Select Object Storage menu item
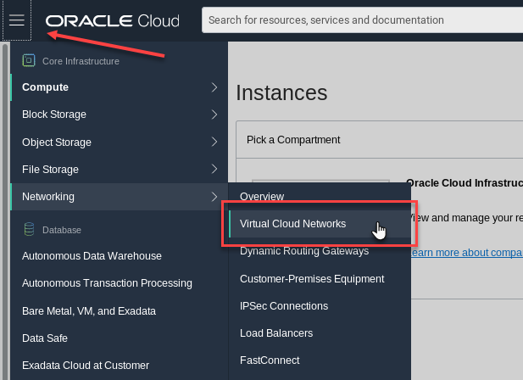Viewport: 523px width, 380px height. 120,142
